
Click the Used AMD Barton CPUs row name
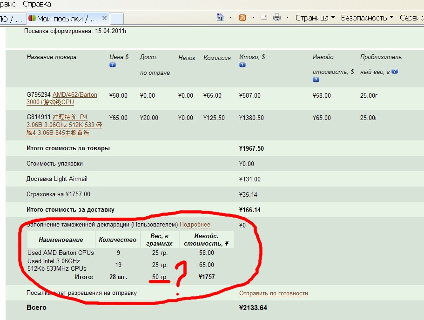61,253
